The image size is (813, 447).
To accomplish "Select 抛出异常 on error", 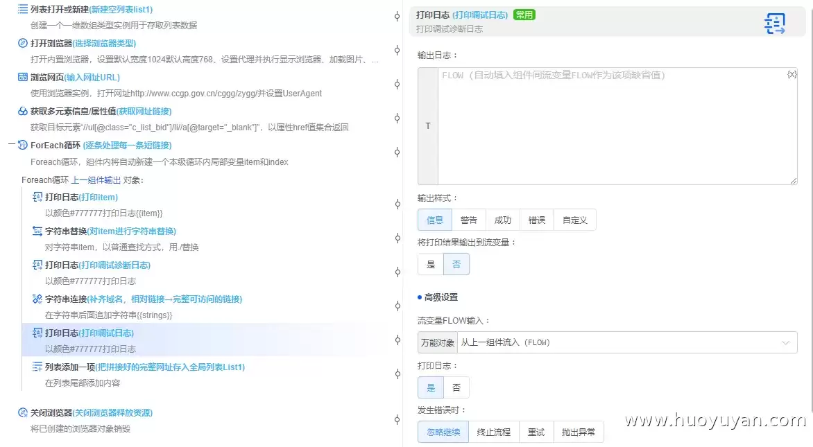I will [x=579, y=432].
